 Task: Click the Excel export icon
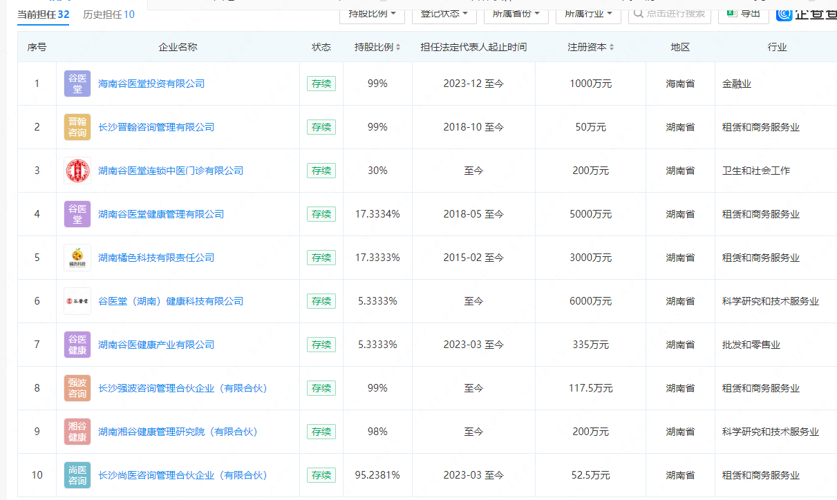tap(732, 12)
